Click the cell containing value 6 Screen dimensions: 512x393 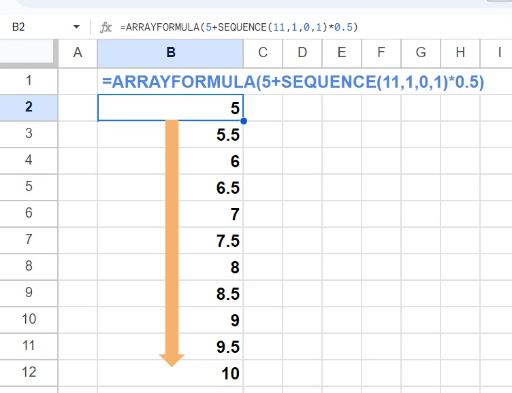170,160
